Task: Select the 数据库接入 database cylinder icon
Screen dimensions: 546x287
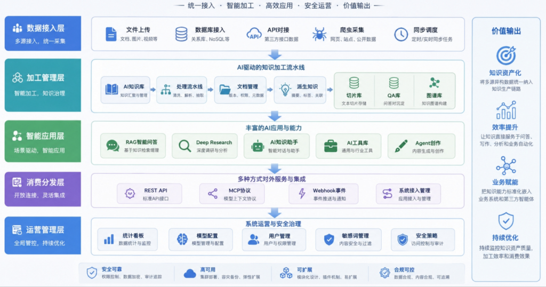Action: click(x=181, y=35)
